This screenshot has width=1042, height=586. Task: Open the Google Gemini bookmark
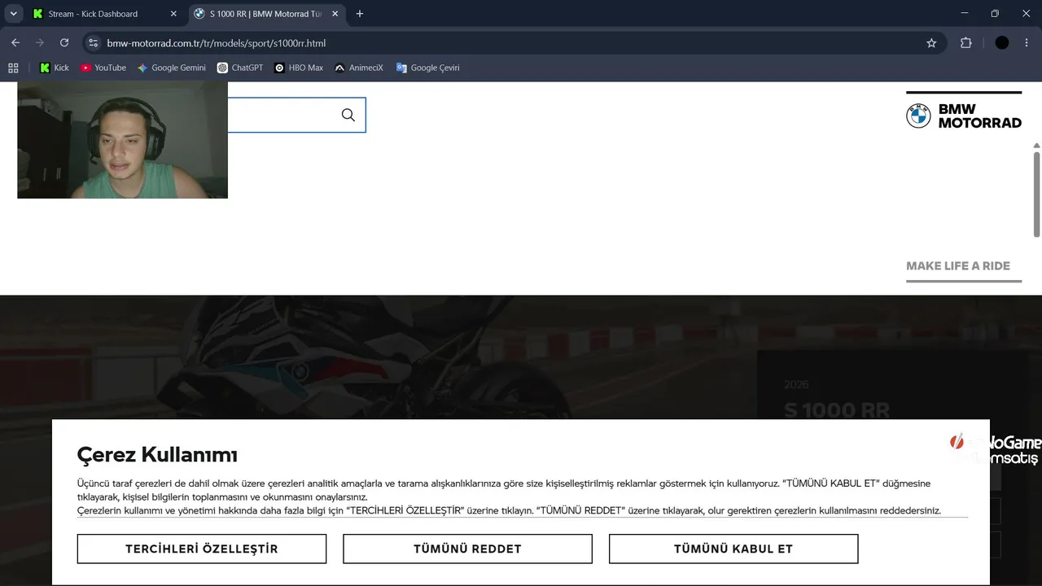click(x=172, y=68)
